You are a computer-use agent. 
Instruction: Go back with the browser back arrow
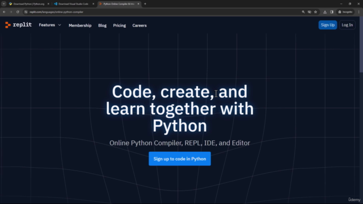[x=4, y=12]
